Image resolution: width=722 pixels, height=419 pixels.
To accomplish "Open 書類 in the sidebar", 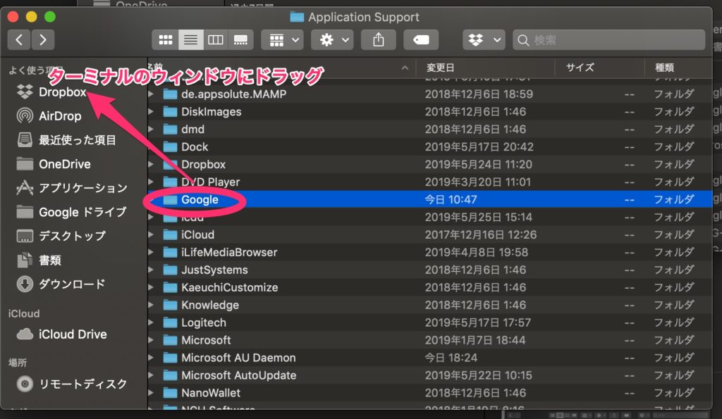I will (39, 260).
